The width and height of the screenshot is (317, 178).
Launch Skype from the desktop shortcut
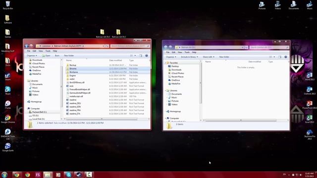8,90
